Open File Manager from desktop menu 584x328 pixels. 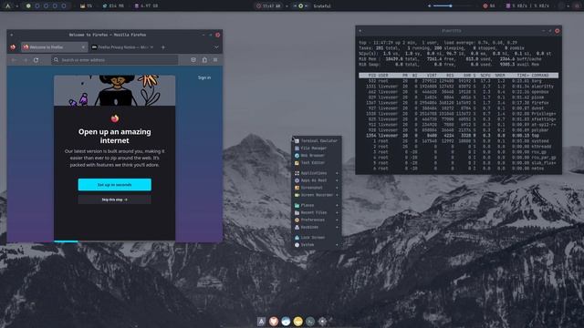click(x=316, y=148)
